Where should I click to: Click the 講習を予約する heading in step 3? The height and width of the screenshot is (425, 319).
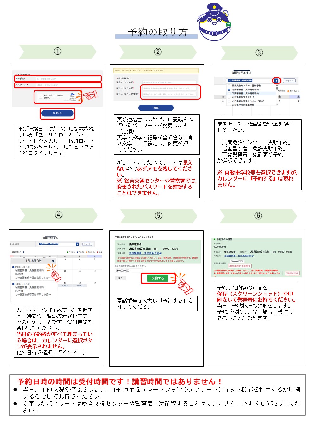(x=242, y=73)
